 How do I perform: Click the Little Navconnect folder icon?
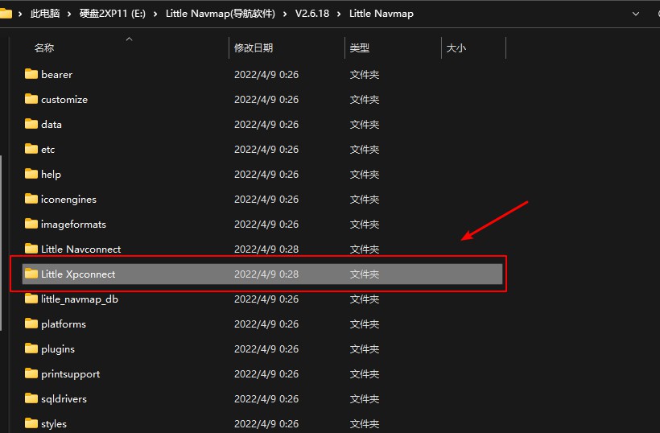tap(31, 249)
